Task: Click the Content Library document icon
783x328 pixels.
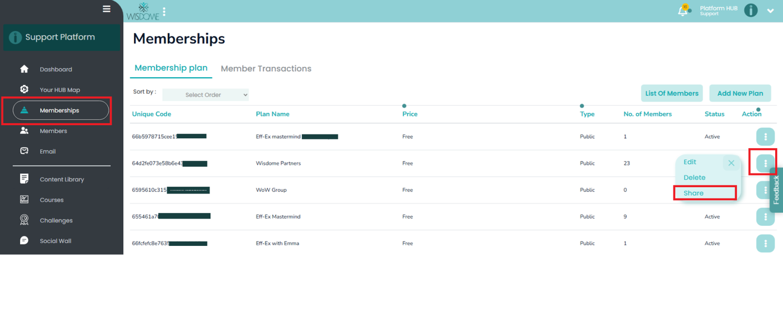Action: point(24,179)
